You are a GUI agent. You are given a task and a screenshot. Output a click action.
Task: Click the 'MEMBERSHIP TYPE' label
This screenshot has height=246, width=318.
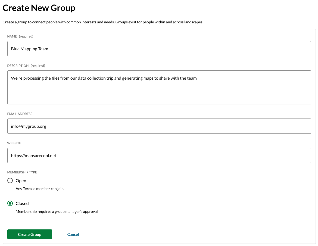tap(22, 172)
